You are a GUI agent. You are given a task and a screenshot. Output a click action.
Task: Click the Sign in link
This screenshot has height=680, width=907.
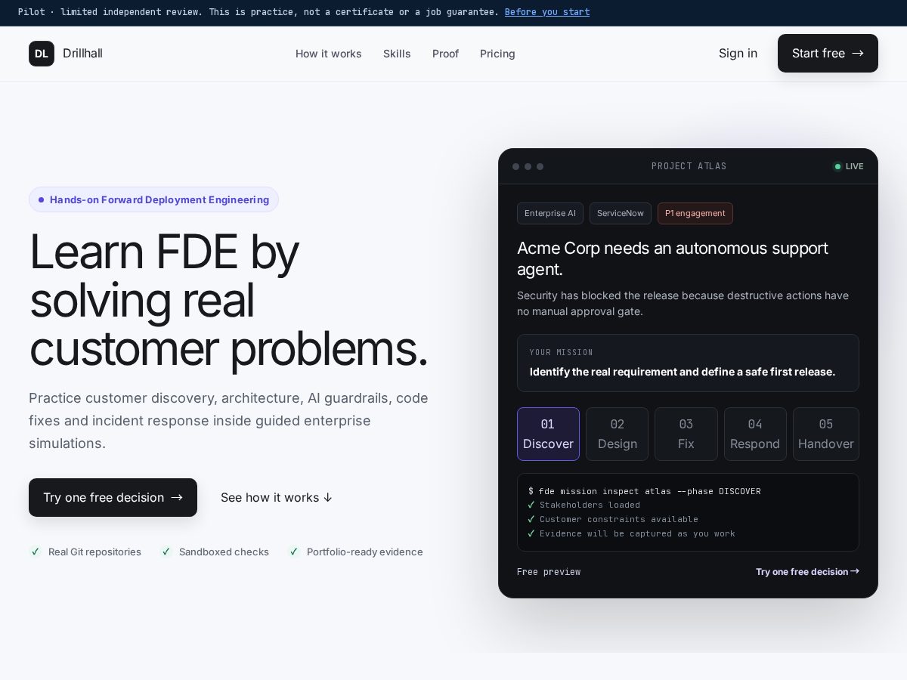click(738, 54)
